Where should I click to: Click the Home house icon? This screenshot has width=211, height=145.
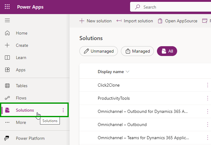coord(7,33)
